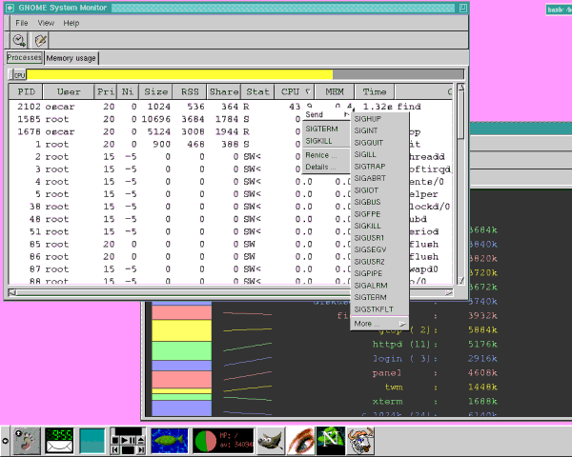Click the first toolbar icon with magnifier

click(x=20, y=40)
